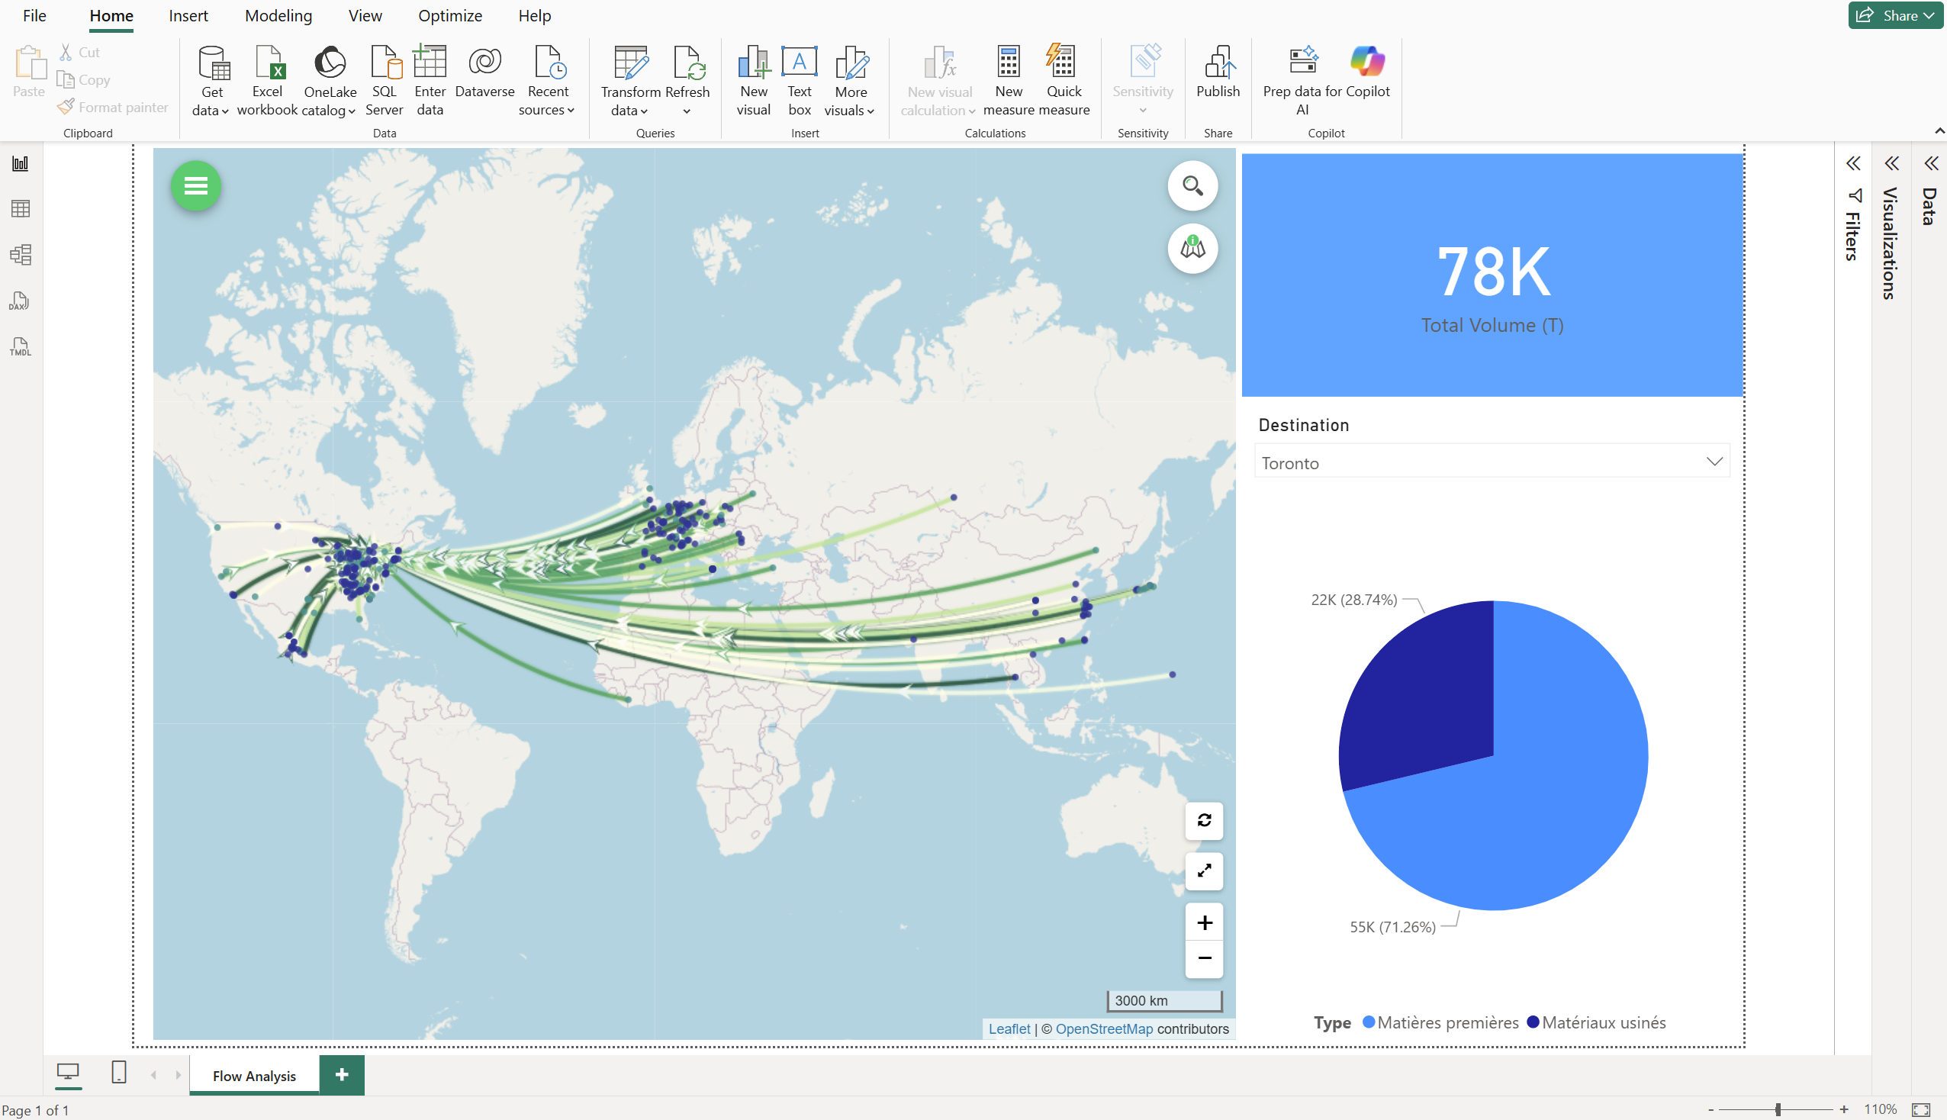Open the OpenStreetMap attribution link

(x=1103, y=1028)
